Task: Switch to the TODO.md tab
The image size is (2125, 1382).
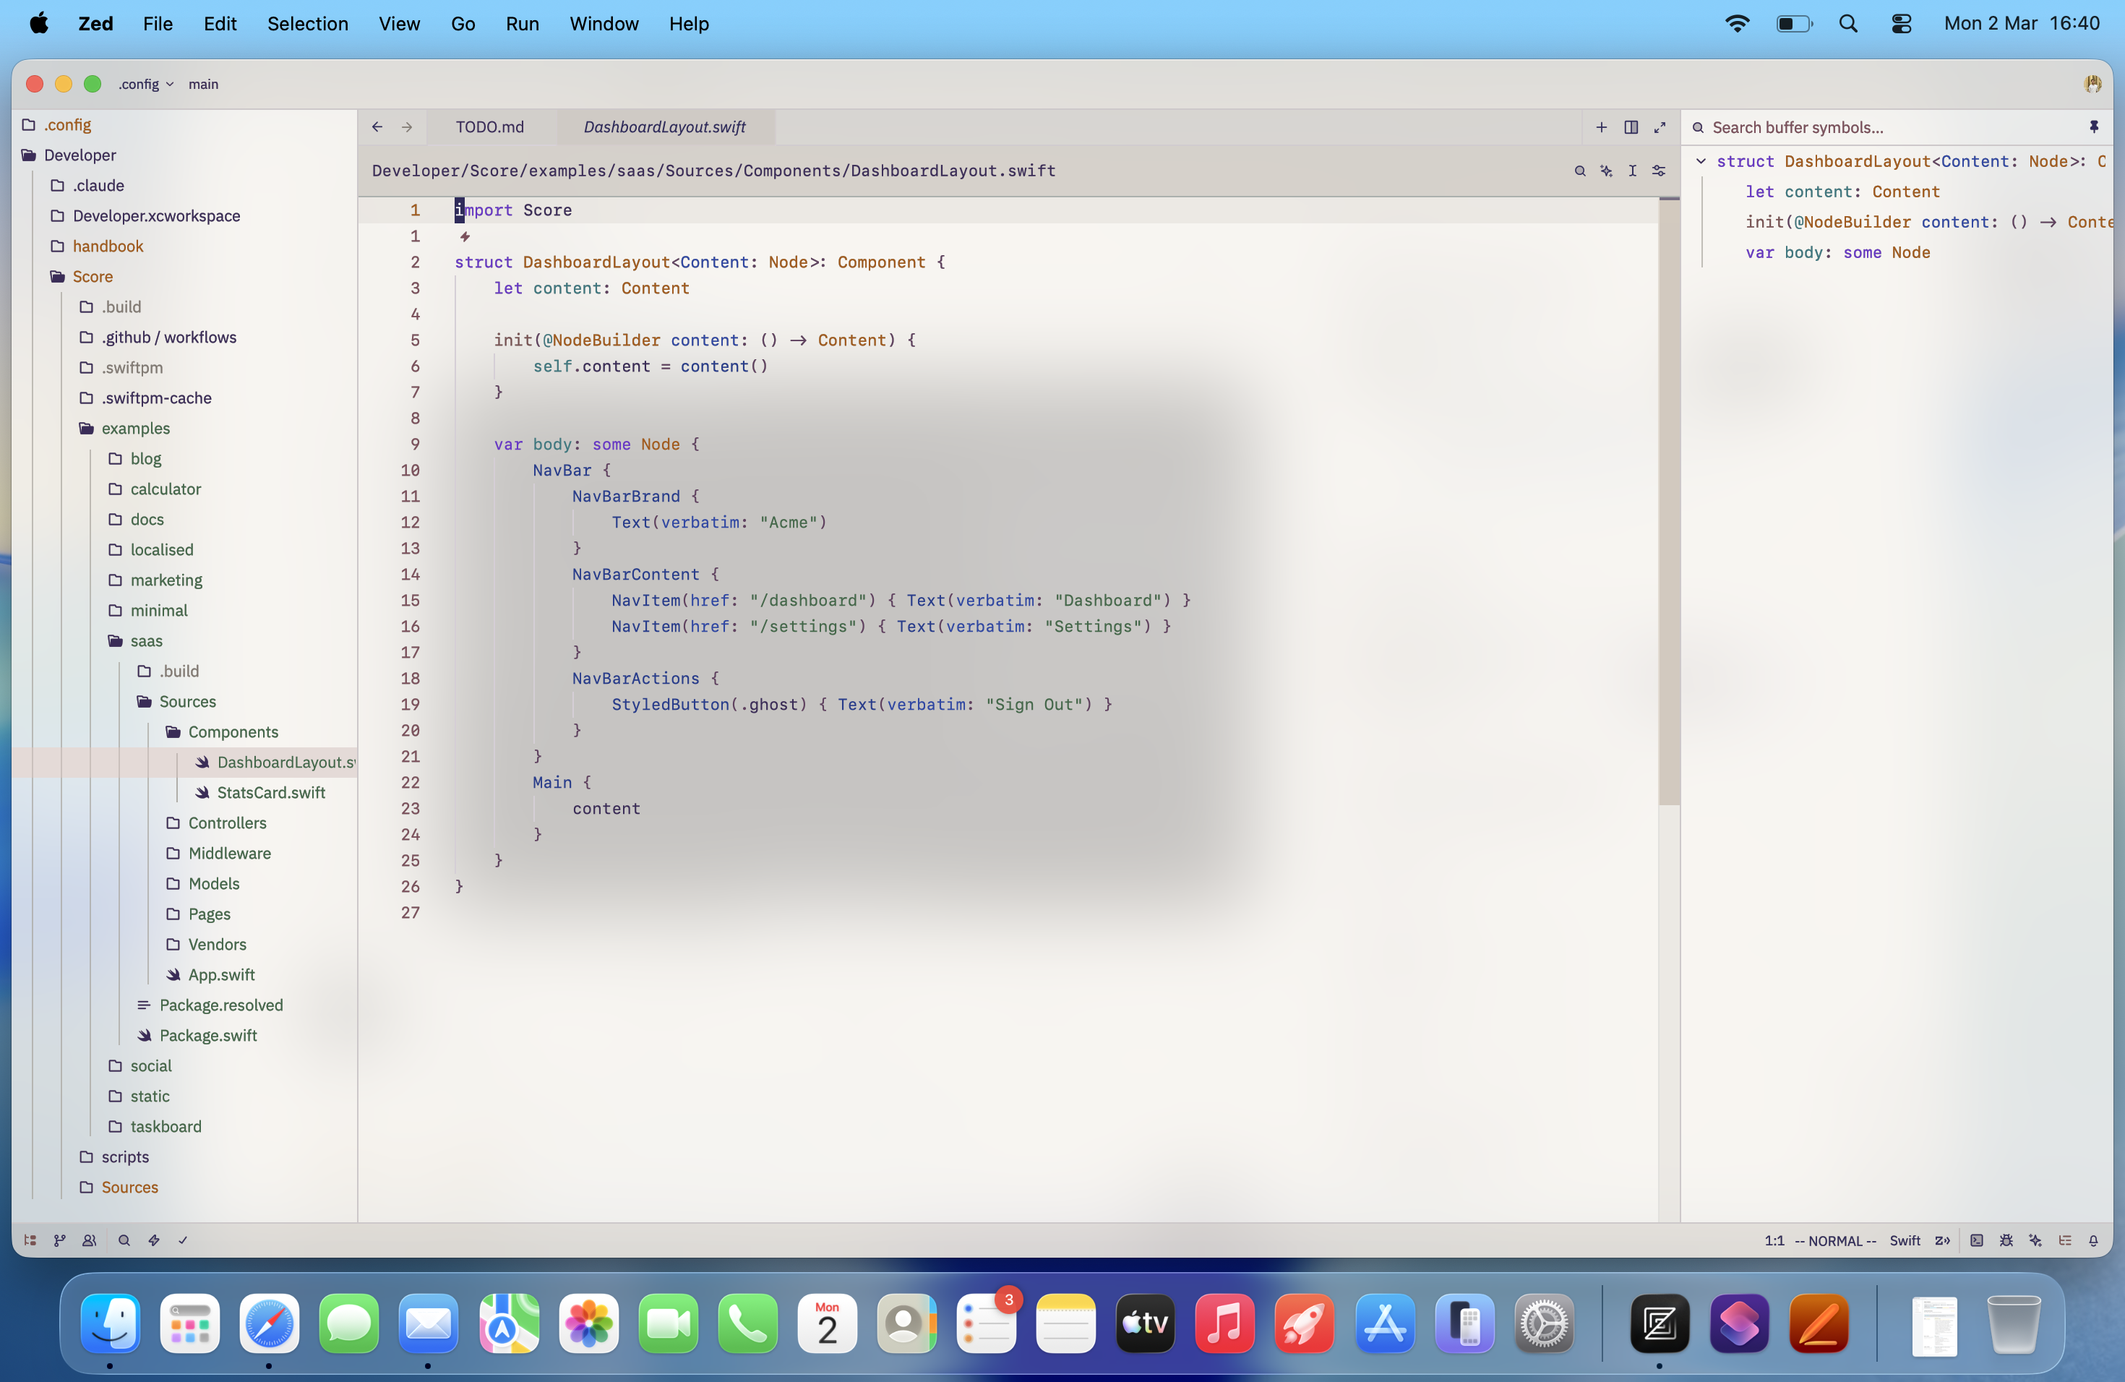Action: (489, 126)
